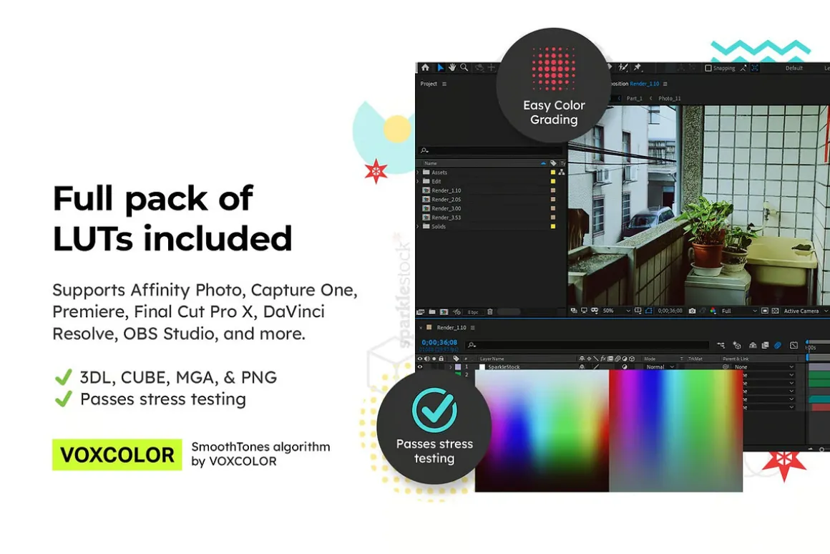
Task: Delete selected project item with trash icon
Action: click(x=489, y=311)
